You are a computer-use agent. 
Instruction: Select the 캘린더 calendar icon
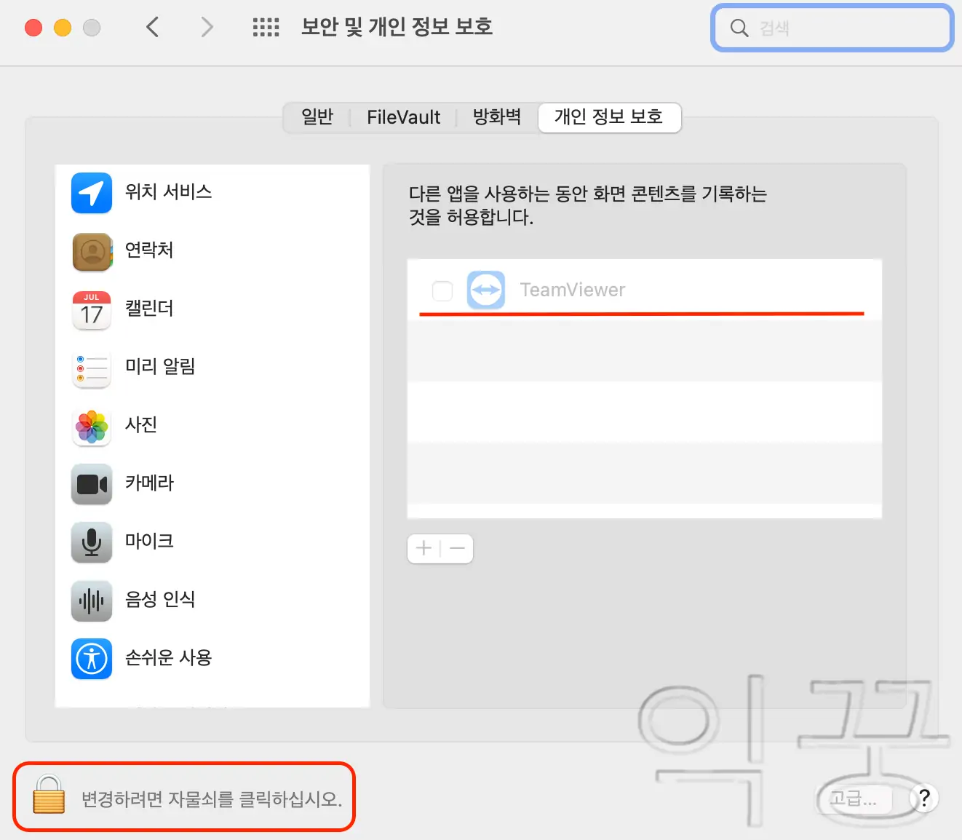coord(91,309)
